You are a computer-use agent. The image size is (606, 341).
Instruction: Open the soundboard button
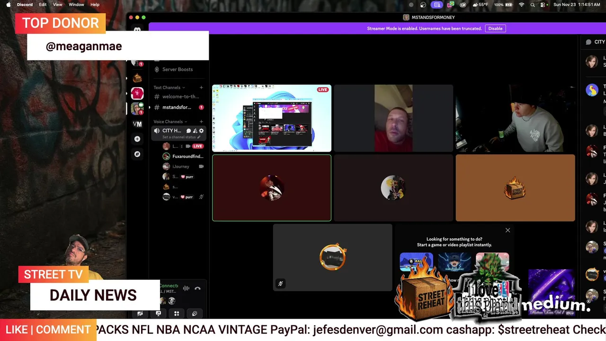coord(195,314)
